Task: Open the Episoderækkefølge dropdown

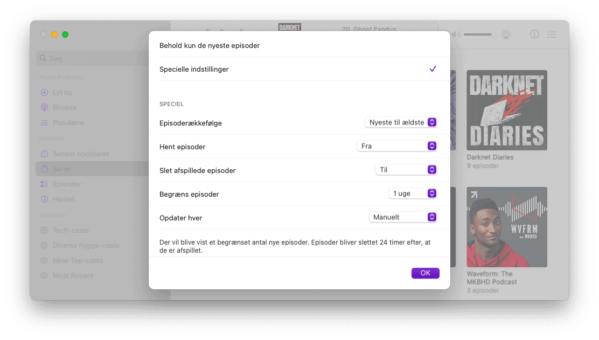Action: [x=401, y=122]
